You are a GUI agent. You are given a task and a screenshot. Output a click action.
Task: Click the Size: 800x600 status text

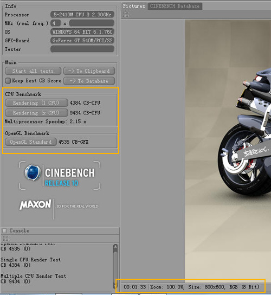coord(207,287)
